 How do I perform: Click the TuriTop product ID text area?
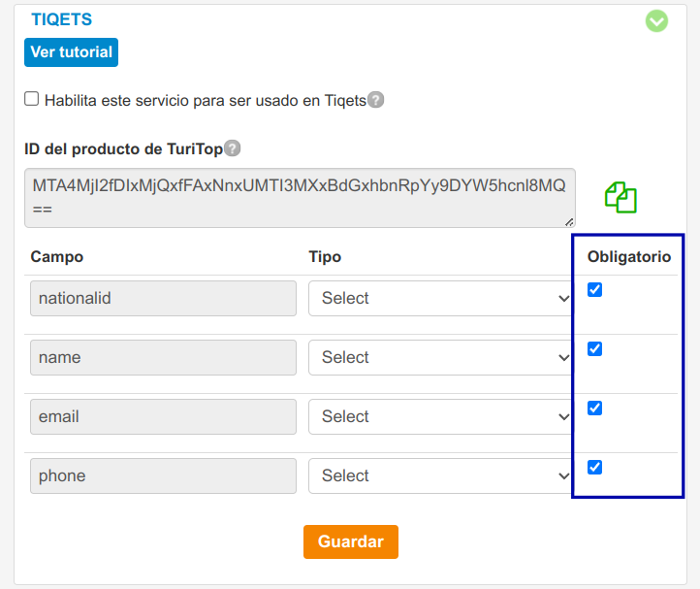click(x=299, y=198)
